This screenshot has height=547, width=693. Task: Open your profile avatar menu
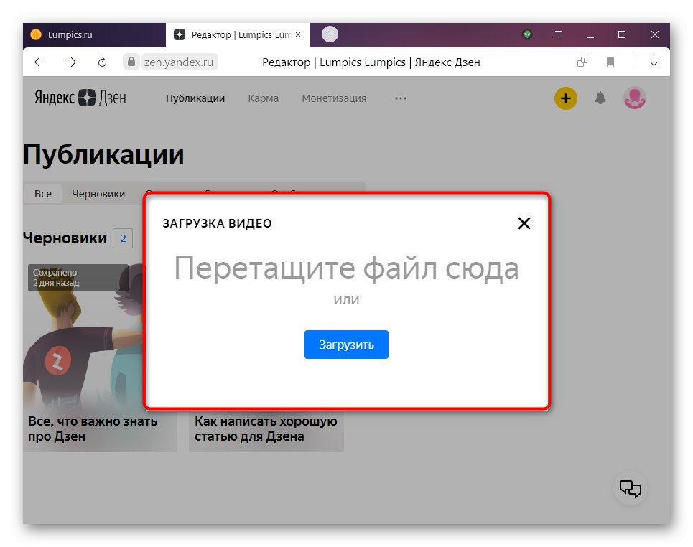(x=634, y=98)
